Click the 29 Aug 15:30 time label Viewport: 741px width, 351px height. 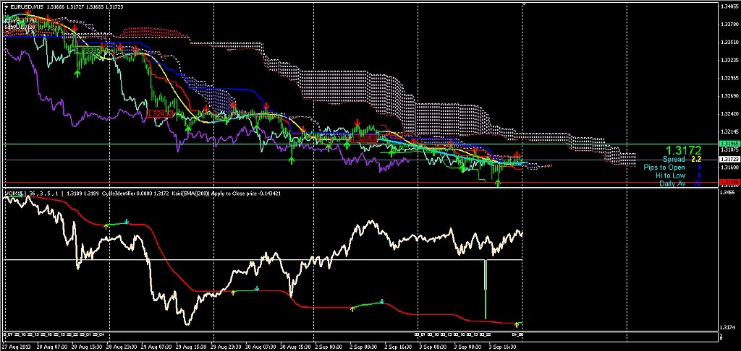(192, 347)
